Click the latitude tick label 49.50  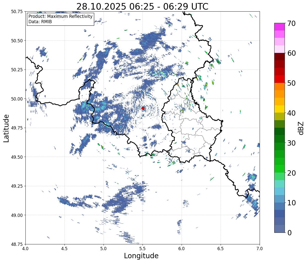pyautogui.click(x=17, y=157)
